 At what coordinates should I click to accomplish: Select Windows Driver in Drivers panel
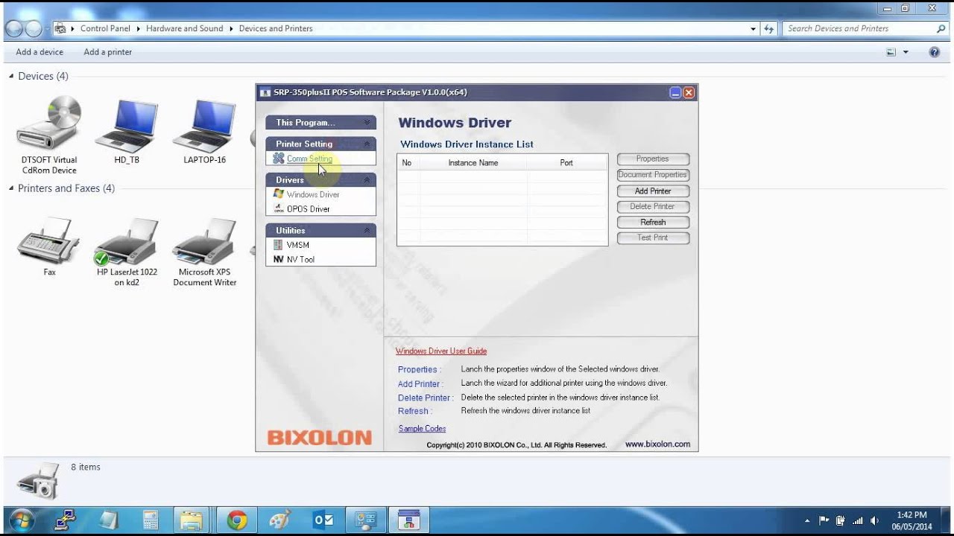click(x=312, y=194)
